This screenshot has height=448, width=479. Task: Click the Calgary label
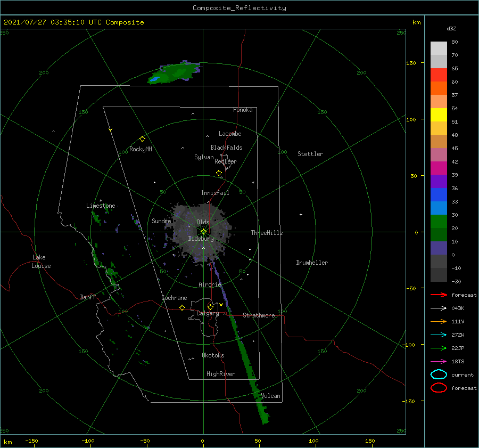coord(208,313)
